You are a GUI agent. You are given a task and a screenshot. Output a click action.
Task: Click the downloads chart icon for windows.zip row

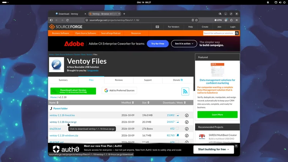pos(177,135)
